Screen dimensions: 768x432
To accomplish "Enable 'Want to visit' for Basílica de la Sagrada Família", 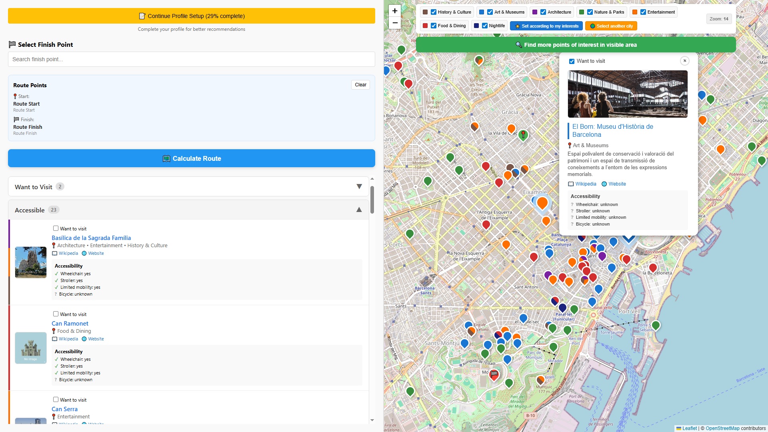I will [x=56, y=228].
